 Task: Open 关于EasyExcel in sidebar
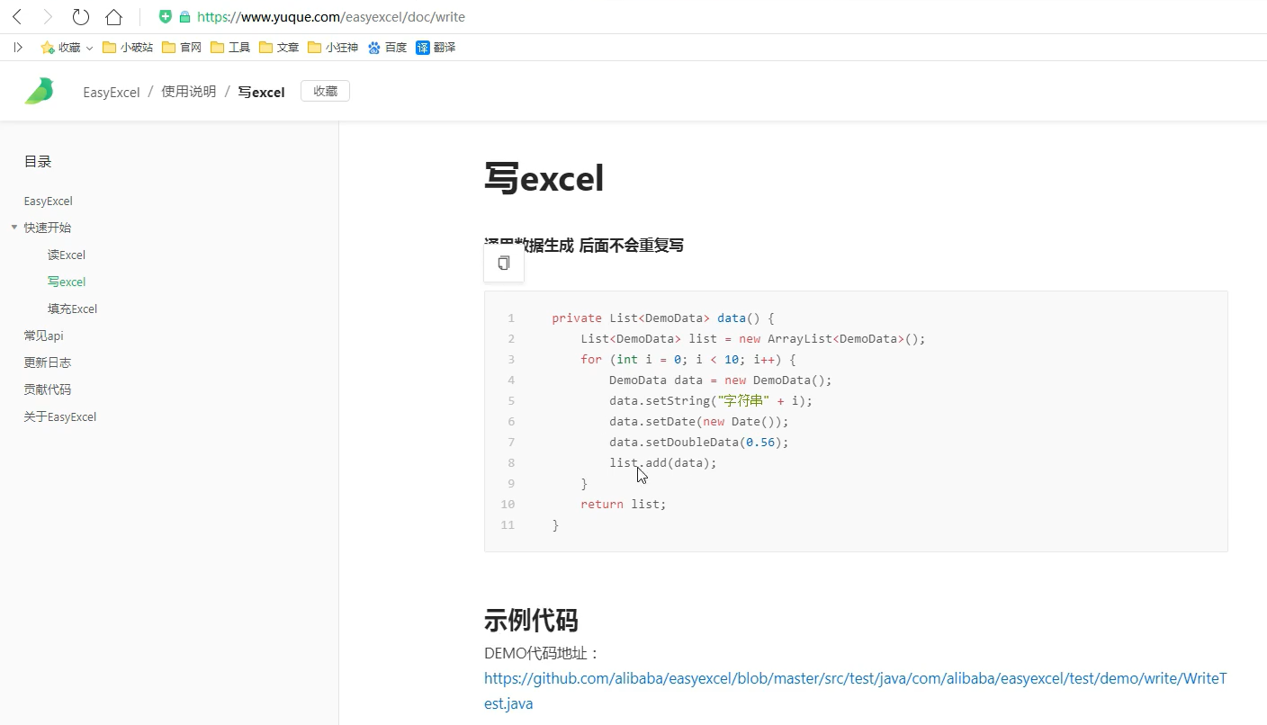60,416
